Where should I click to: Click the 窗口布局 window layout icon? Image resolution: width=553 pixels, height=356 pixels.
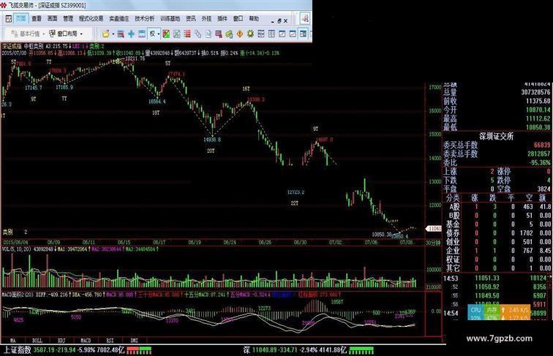pos(52,34)
